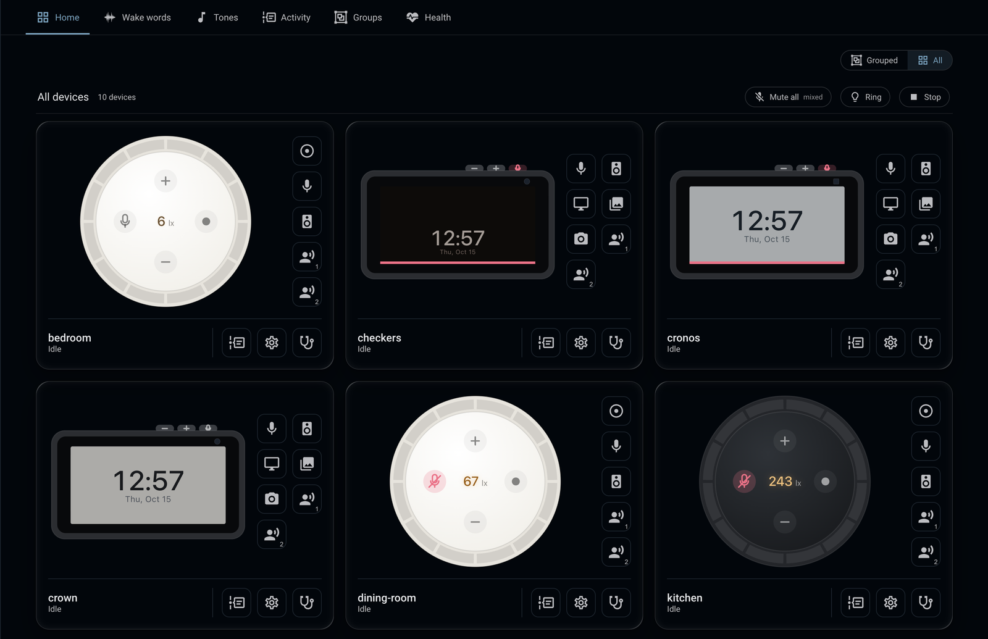
Task: Click cronos camera snapshot icon
Action: (890, 239)
